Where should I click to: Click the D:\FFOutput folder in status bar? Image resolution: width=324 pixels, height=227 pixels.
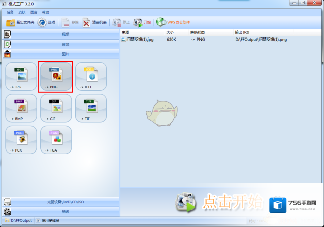[x=21, y=221]
